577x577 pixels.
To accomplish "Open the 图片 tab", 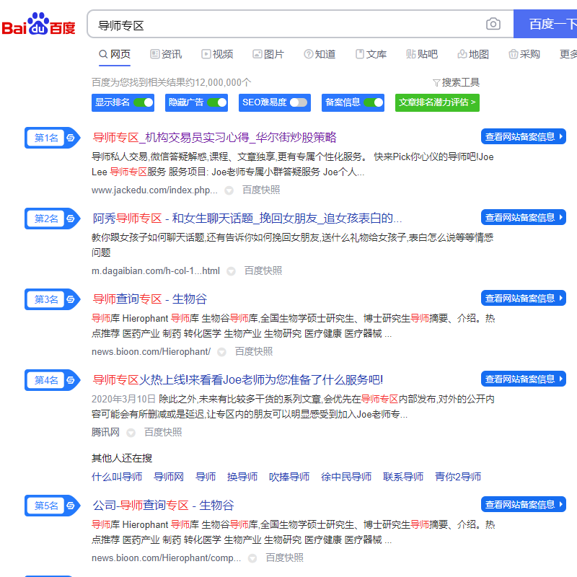I will click(268, 55).
